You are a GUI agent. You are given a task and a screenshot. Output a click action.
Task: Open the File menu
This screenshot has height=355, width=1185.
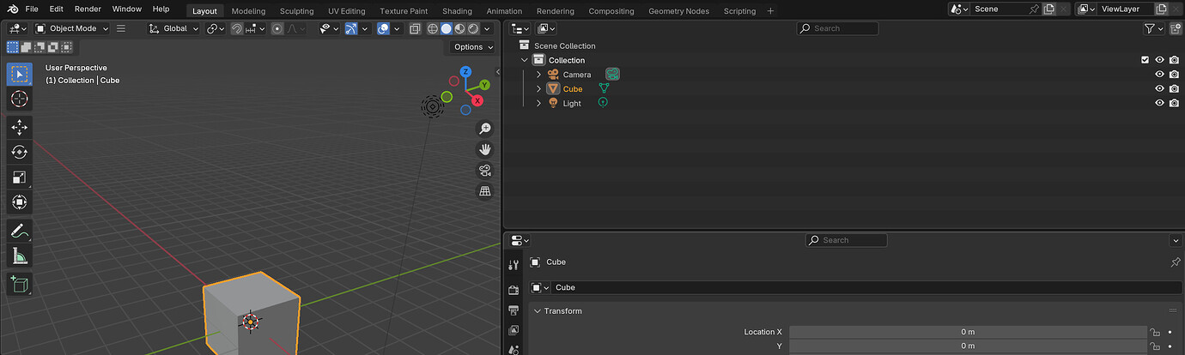click(x=32, y=9)
